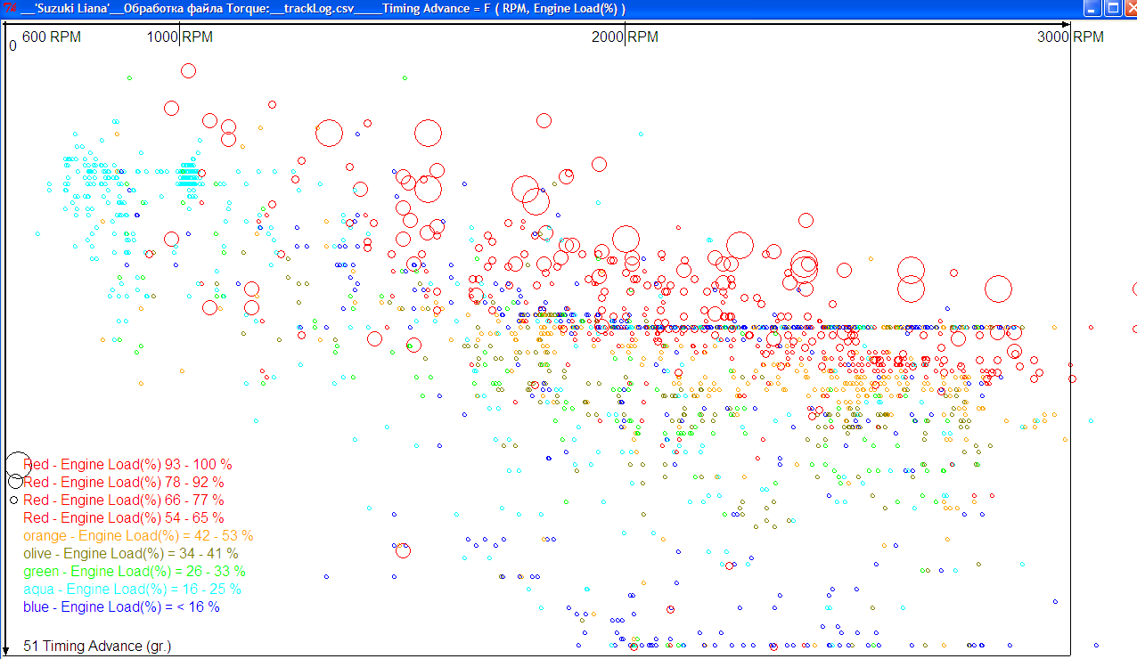Image resolution: width=1137 pixels, height=659 pixels.
Task: Select the 1000 RPM axis label
Action: coord(180,37)
